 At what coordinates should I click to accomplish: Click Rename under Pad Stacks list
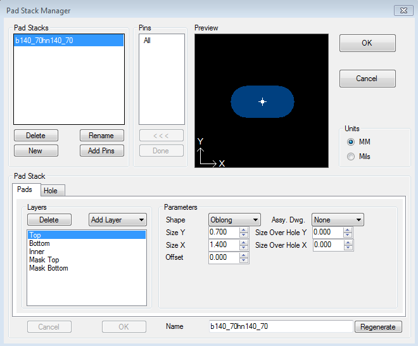102,136
